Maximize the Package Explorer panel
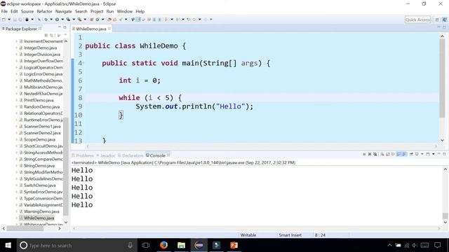The image size is (449, 252). (x=65, y=27)
